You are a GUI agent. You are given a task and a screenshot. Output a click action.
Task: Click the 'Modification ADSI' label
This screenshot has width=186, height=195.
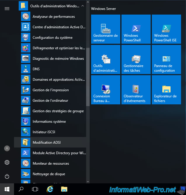point(47,143)
